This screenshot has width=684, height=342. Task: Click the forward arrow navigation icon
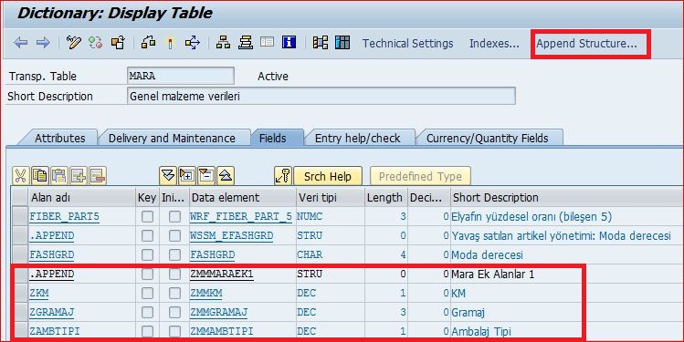[43, 43]
